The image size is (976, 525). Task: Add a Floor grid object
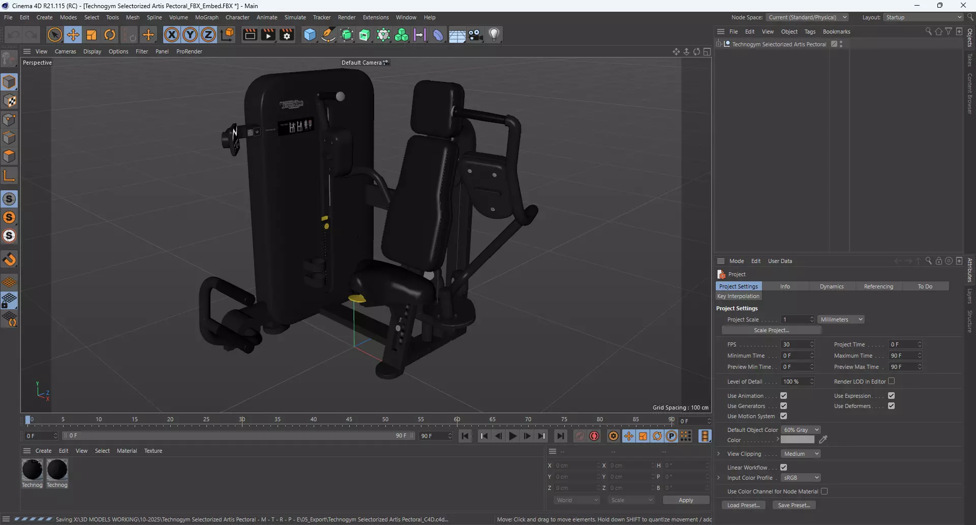pos(457,35)
